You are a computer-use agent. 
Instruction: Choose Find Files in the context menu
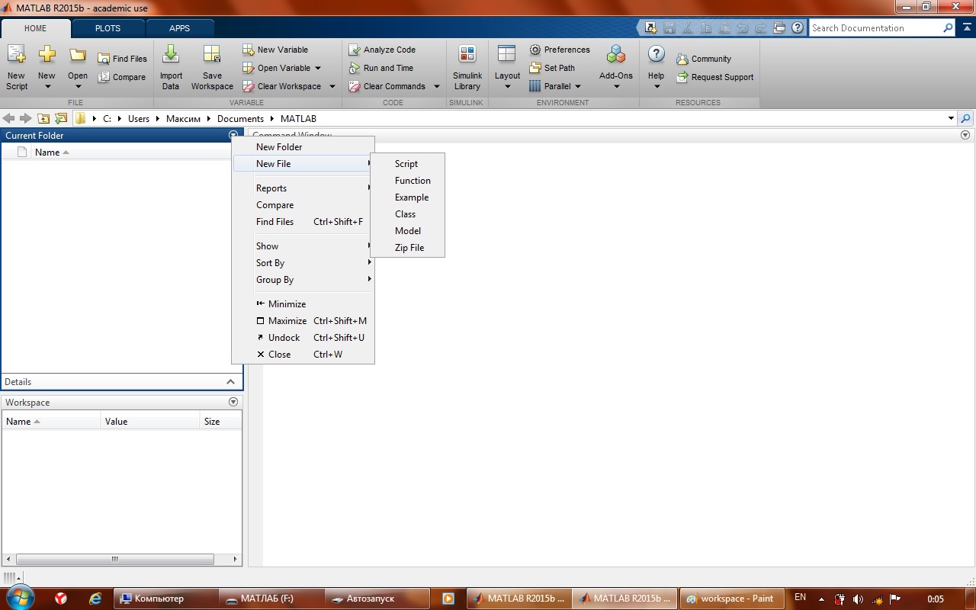tap(303, 222)
